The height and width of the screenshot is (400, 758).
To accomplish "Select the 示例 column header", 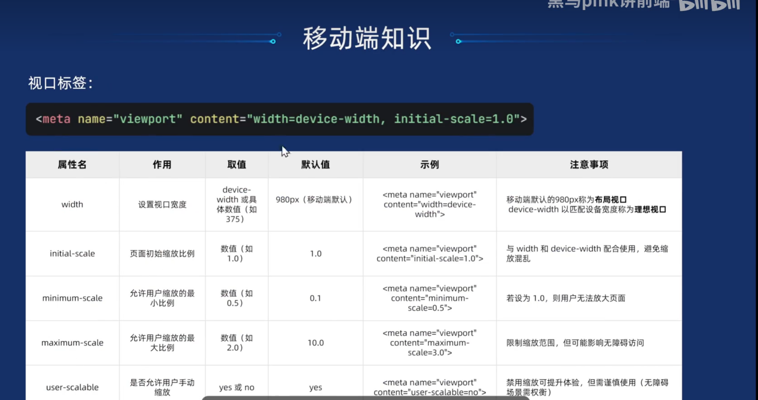I will click(429, 165).
